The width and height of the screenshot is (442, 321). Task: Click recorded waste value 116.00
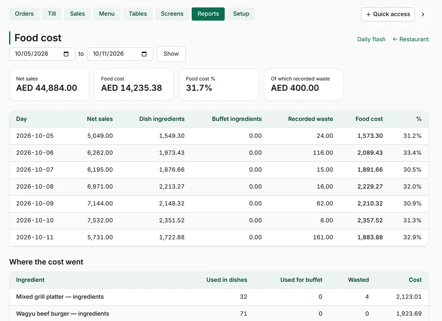pos(323,153)
